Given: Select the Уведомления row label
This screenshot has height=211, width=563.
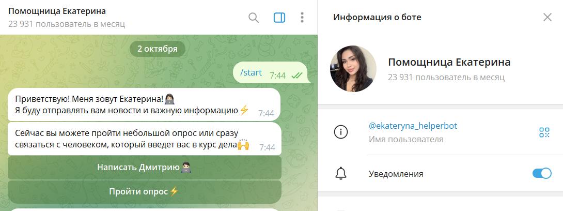Looking at the screenshot, I should [x=396, y=174].
